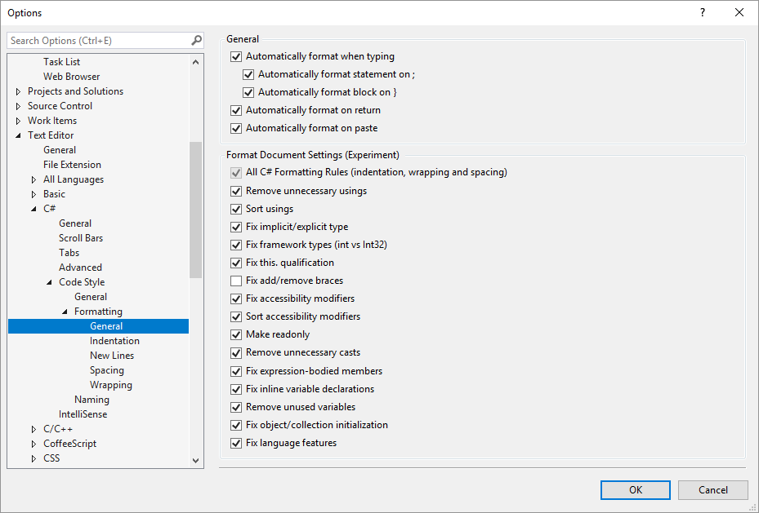Toggle Make readonly setting

(x=236, y=334)
